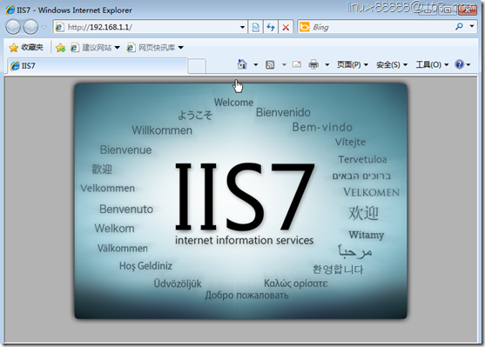Click the IIS7 welcome image
The height and width of the screenshot is (347, 485).
pyautogui.click(x=240, y=201)
